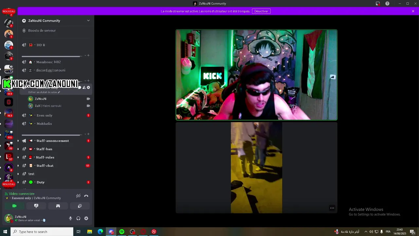Open the soundboard button
Screen dimensions: 419x236
(80, 206)
